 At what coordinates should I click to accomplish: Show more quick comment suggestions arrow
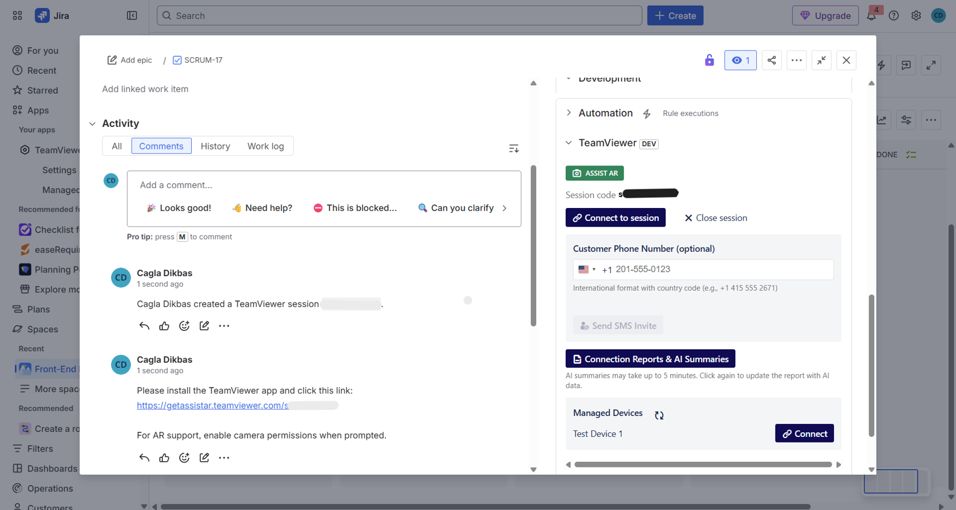pyautogui.click(x=504, y=208)
